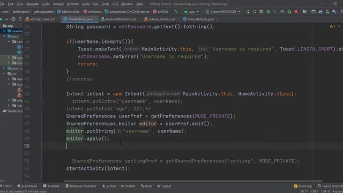The image size is (343, 193).
Task: Click the Sync Project with Gradle icon
Action: pos(320,12)
